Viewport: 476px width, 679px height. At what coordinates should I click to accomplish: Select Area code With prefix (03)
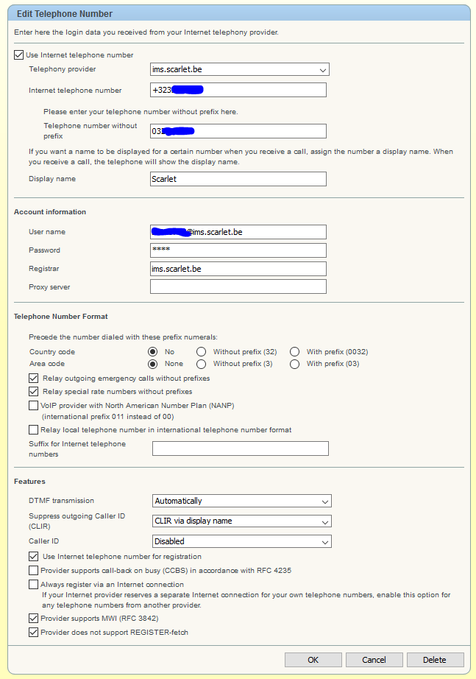tap(294, 364)
